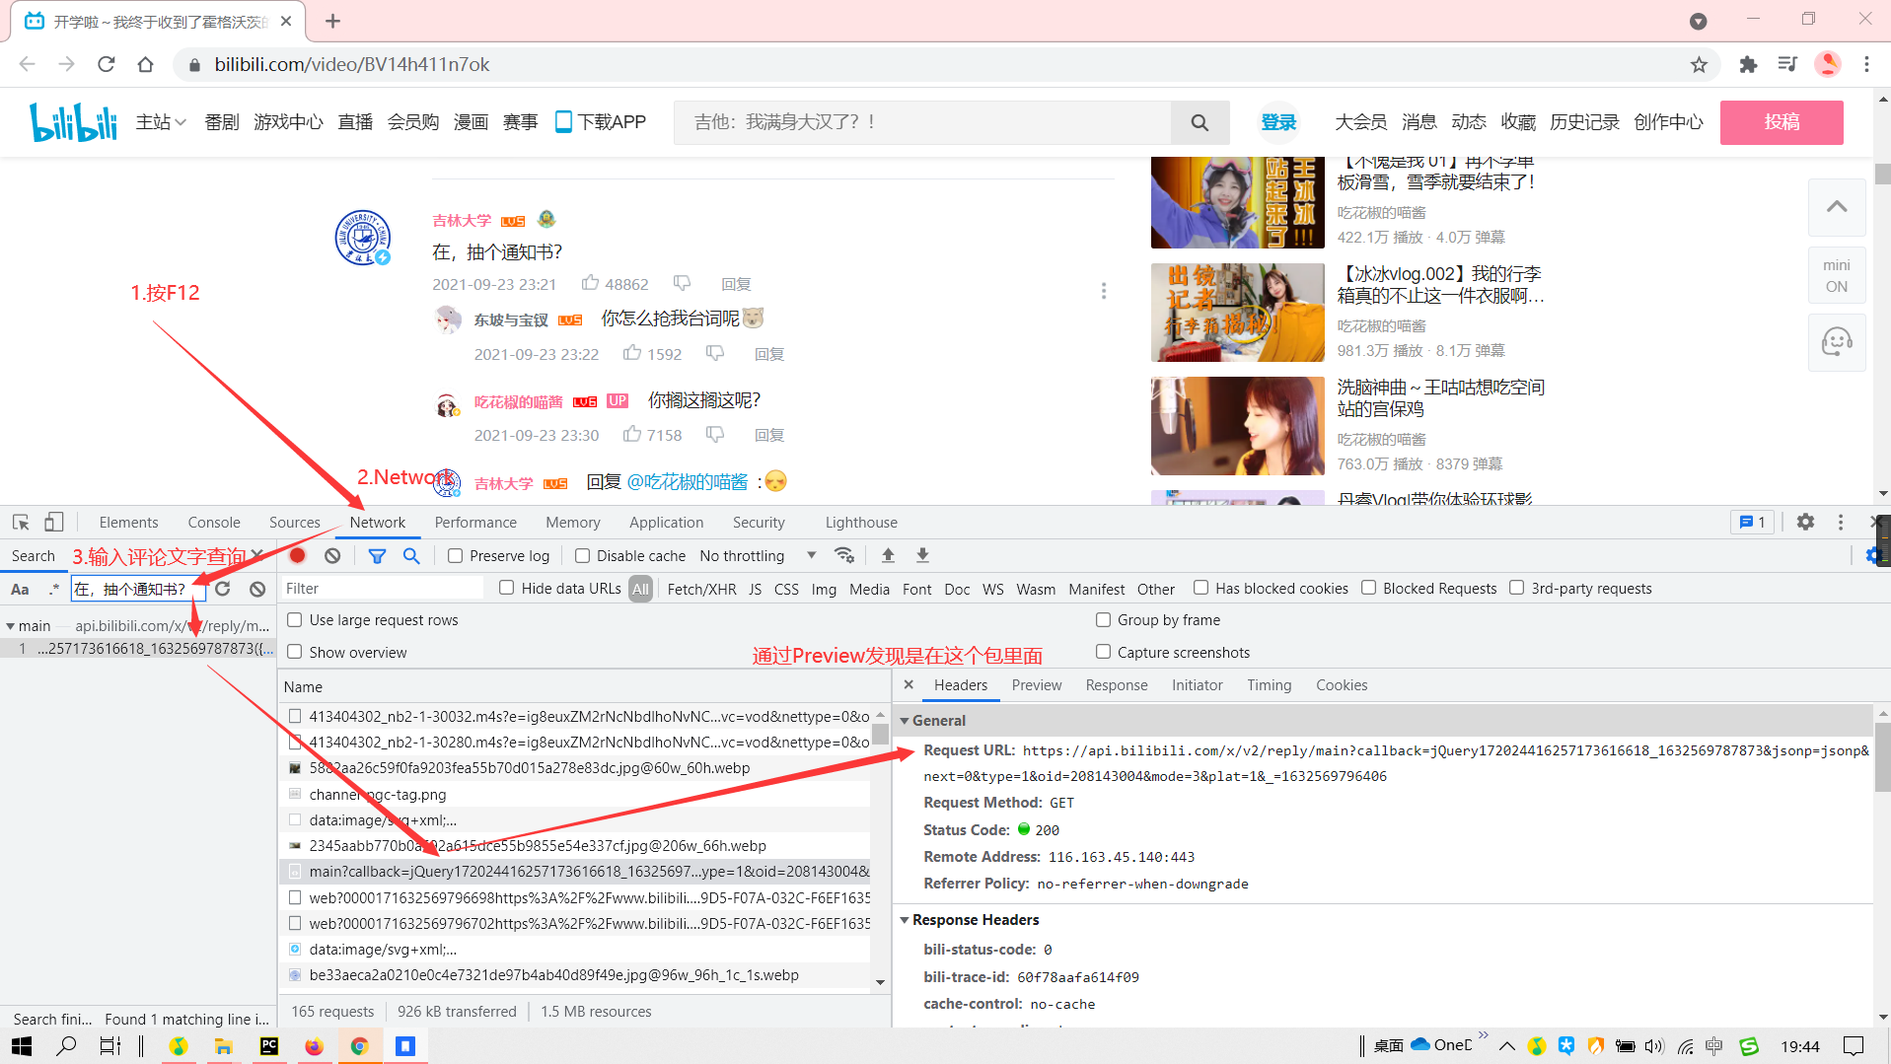1891x1064 pixels.
Task: Click the bilibili search magnifier button
Action: [1200, 122]
